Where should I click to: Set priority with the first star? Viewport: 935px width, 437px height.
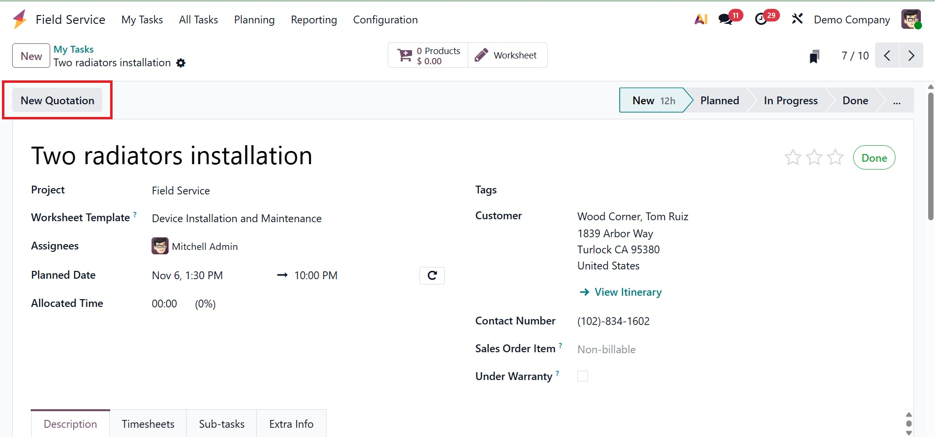793,157
